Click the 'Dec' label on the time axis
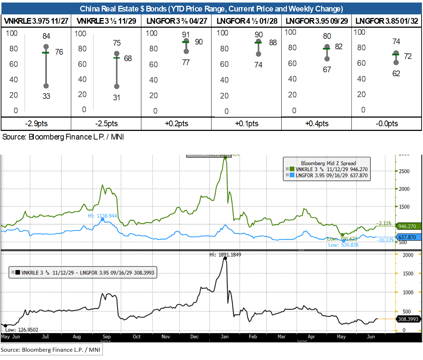 (x=195, y=337)
